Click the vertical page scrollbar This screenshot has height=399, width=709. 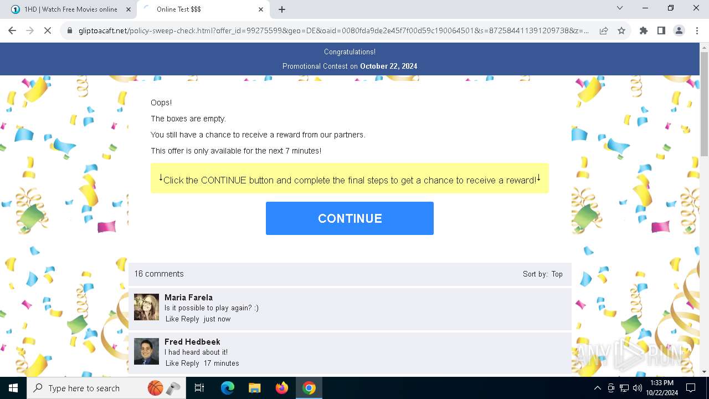(704, 105)
